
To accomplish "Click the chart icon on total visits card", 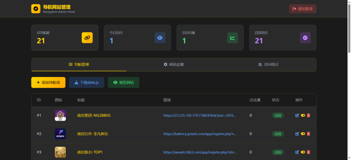I will [x=232, y=38].
